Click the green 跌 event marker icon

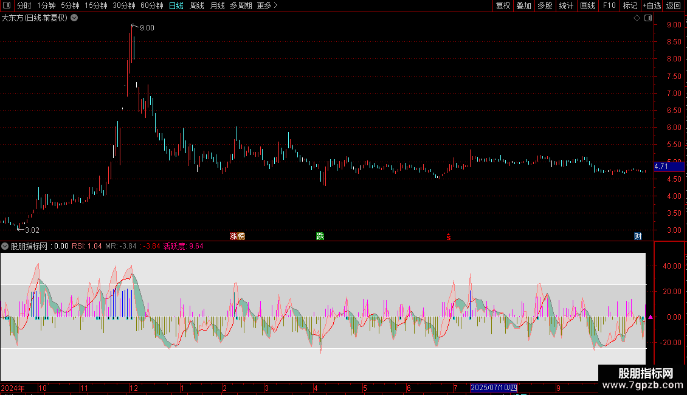click(x=320, y=236)
